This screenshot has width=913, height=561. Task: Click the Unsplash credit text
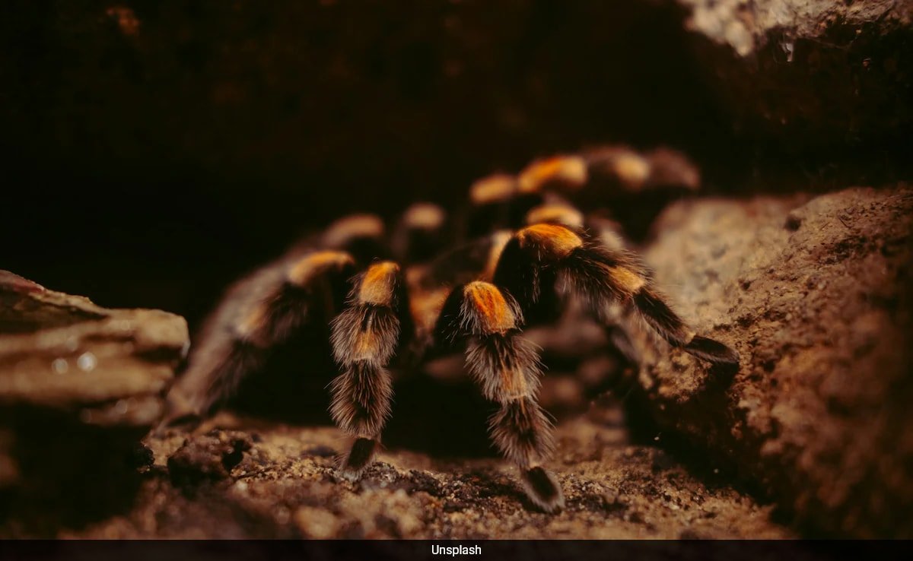coord(456,550)
